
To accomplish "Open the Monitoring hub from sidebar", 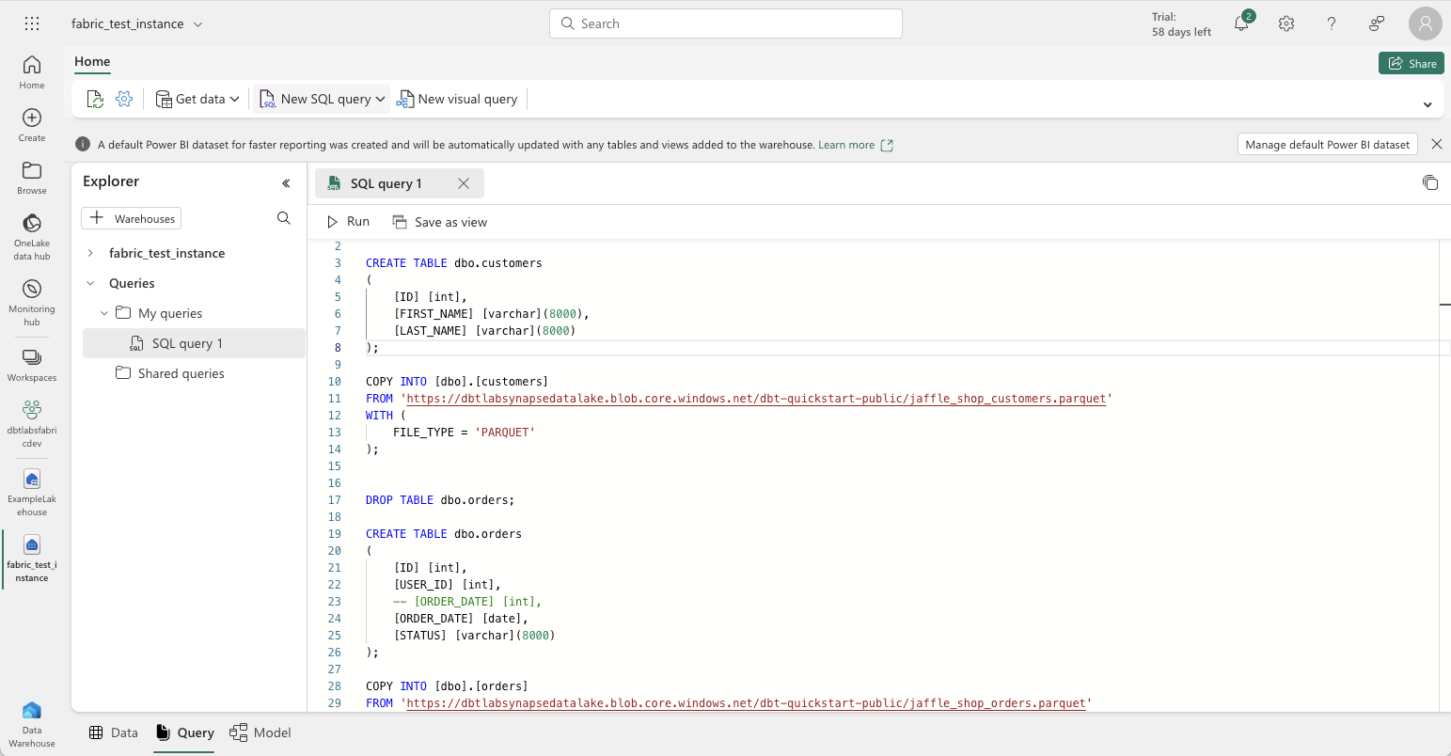I will (31, 299).
